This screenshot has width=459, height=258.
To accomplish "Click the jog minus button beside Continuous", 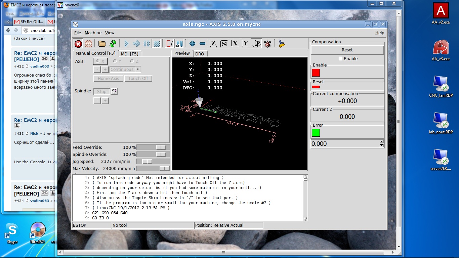I will (x=97, y=70).
